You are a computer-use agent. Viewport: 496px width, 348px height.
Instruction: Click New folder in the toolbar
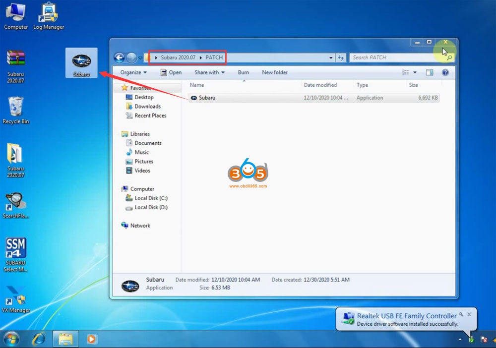point(275,72)
